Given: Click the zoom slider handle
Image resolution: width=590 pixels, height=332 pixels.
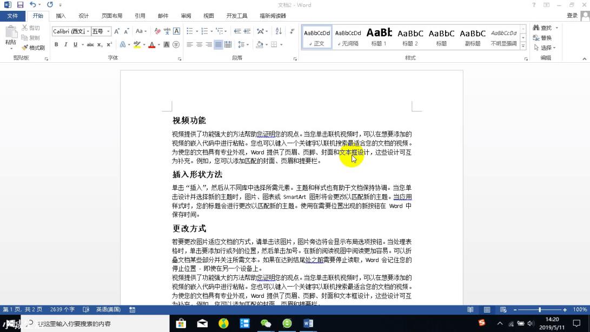Looking at the screenshot, I should [540, 310].
